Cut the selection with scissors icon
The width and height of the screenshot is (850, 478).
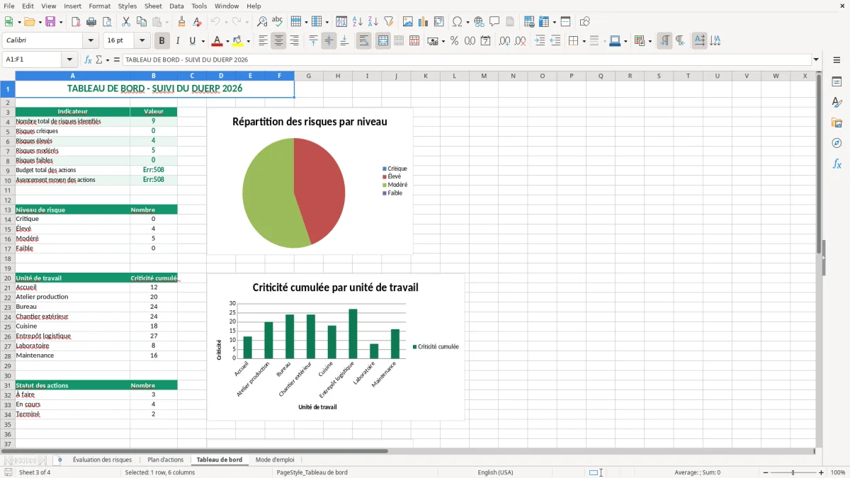(126, 22)
